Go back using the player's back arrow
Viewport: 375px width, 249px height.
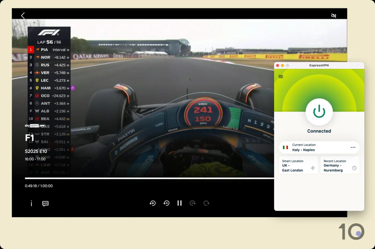coord(23,15)
